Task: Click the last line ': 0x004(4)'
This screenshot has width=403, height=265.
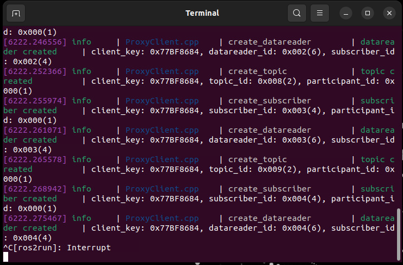Action: (x=28, y=238)
